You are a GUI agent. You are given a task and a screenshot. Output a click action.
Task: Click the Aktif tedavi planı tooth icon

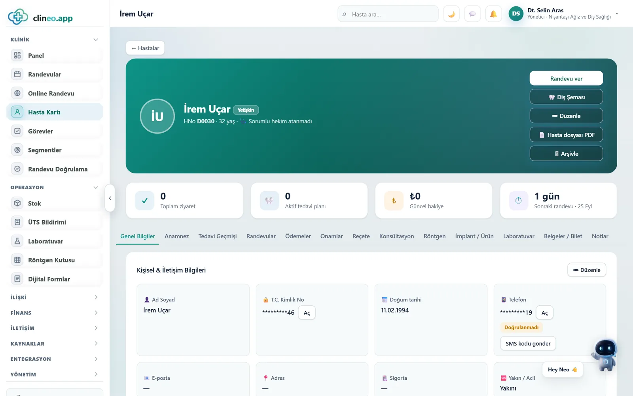click(x=269, y=200)
